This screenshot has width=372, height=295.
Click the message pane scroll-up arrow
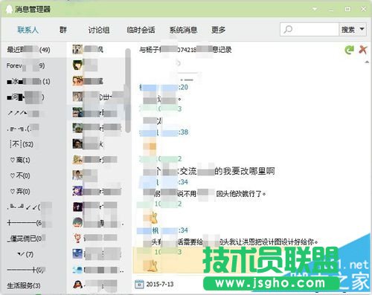click(367, 62)
